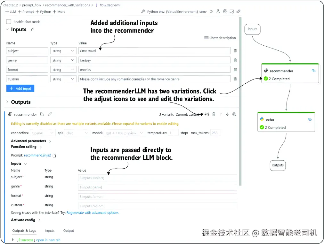This screenshot has height=244, width=324.
Task: Switch to the node Inputs tab
Action: pos(50,231)
